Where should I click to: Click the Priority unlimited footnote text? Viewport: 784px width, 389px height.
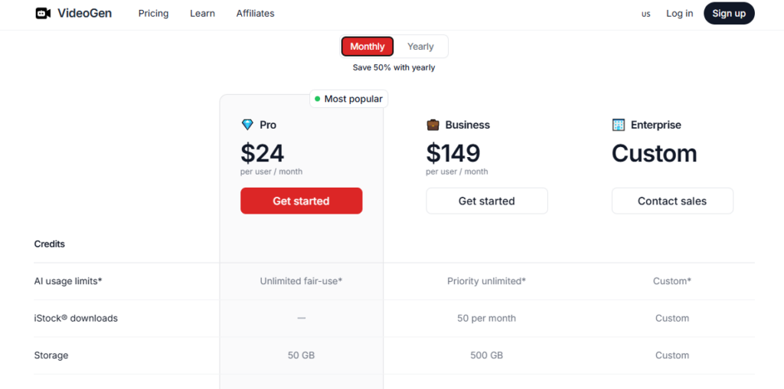point(486,281)
